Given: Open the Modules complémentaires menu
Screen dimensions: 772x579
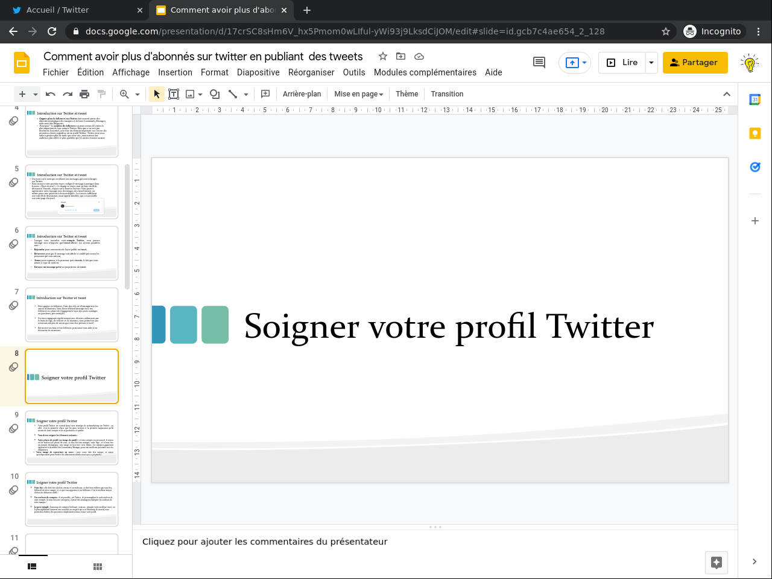Looking at the screenshot, I should pos(425,72).
